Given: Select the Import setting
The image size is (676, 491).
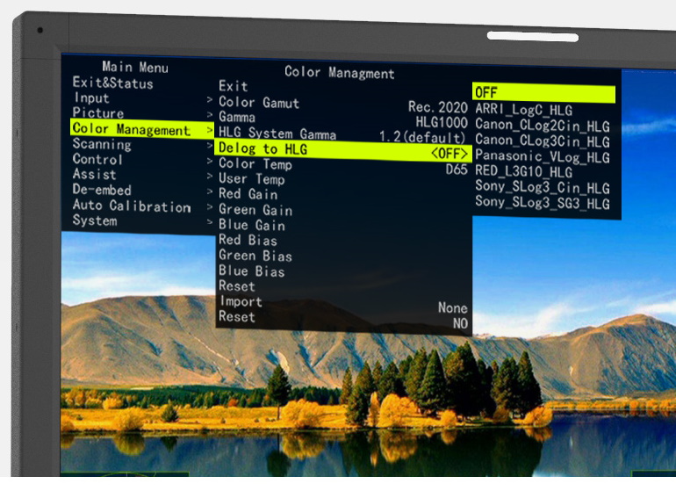Looking at the screenshot, I should (x=241, y=301).
